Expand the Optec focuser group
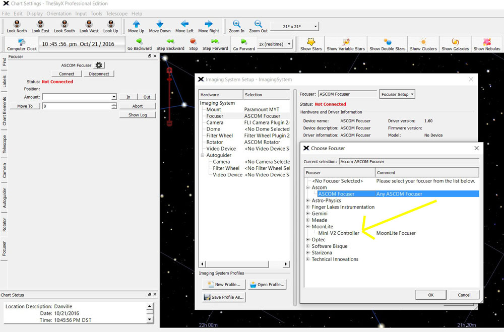This screenshot has height=332, width=504. point(308,240)
